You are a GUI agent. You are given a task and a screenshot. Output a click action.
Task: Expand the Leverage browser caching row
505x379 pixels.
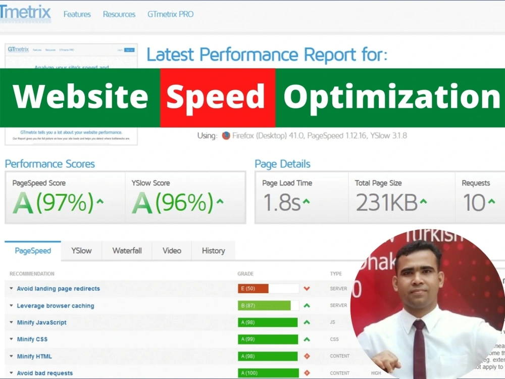pos(11,306)
